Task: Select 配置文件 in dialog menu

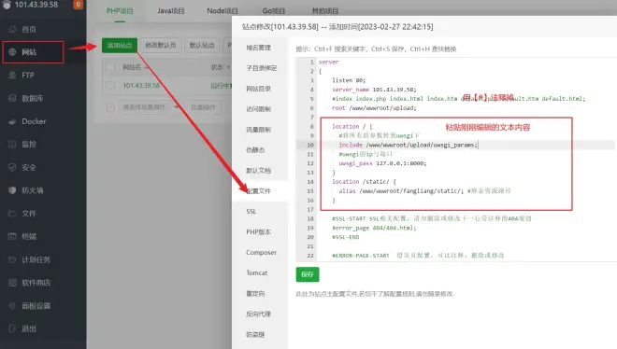Action: pyautogui.click(x=259, y=190)
